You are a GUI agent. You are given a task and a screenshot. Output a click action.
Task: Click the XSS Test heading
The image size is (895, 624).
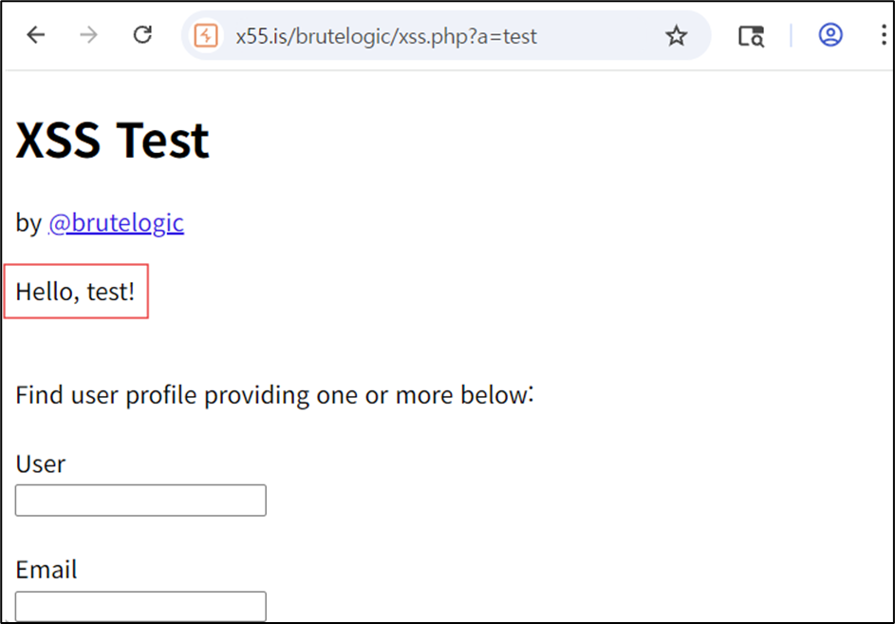point(112,140)
